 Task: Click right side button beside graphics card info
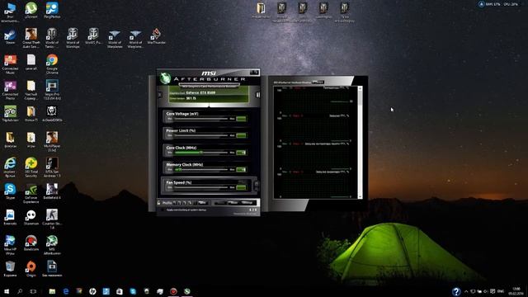[257, 95]
